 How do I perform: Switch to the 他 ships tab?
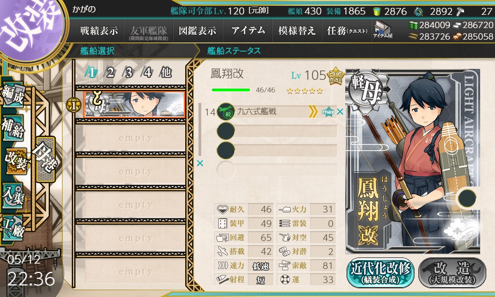tap(165, 73)
